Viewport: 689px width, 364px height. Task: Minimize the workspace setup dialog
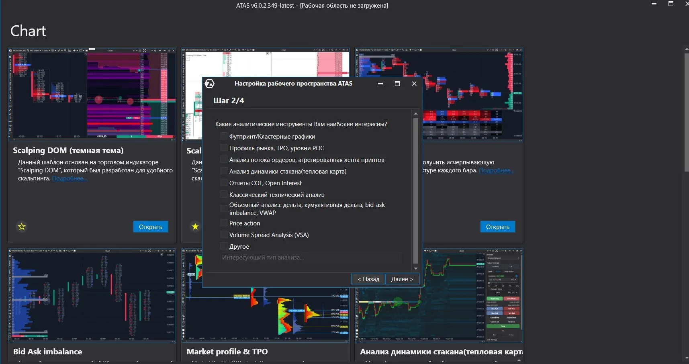pos(380,84)
